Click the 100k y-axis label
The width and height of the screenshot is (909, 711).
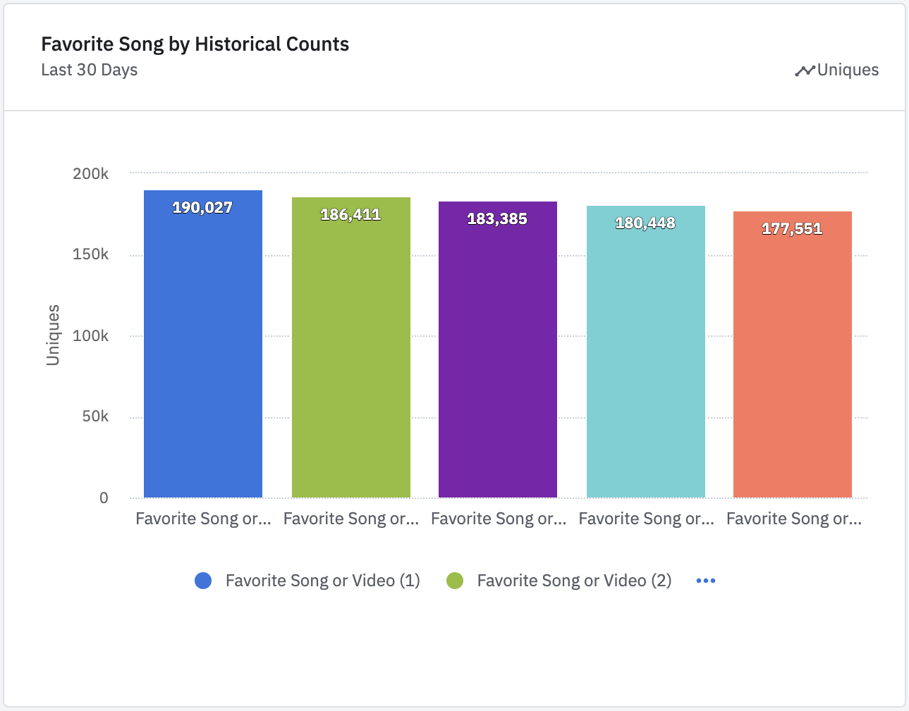click(90, 336)
